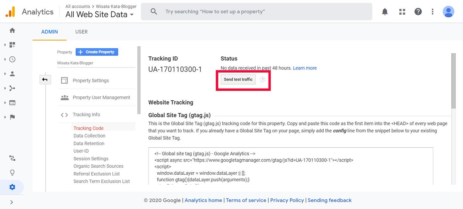Expand the Acquisition sidebar section arrow
Image resolution: width=463 pixels, height=209 pixels.
coord(5,88)
